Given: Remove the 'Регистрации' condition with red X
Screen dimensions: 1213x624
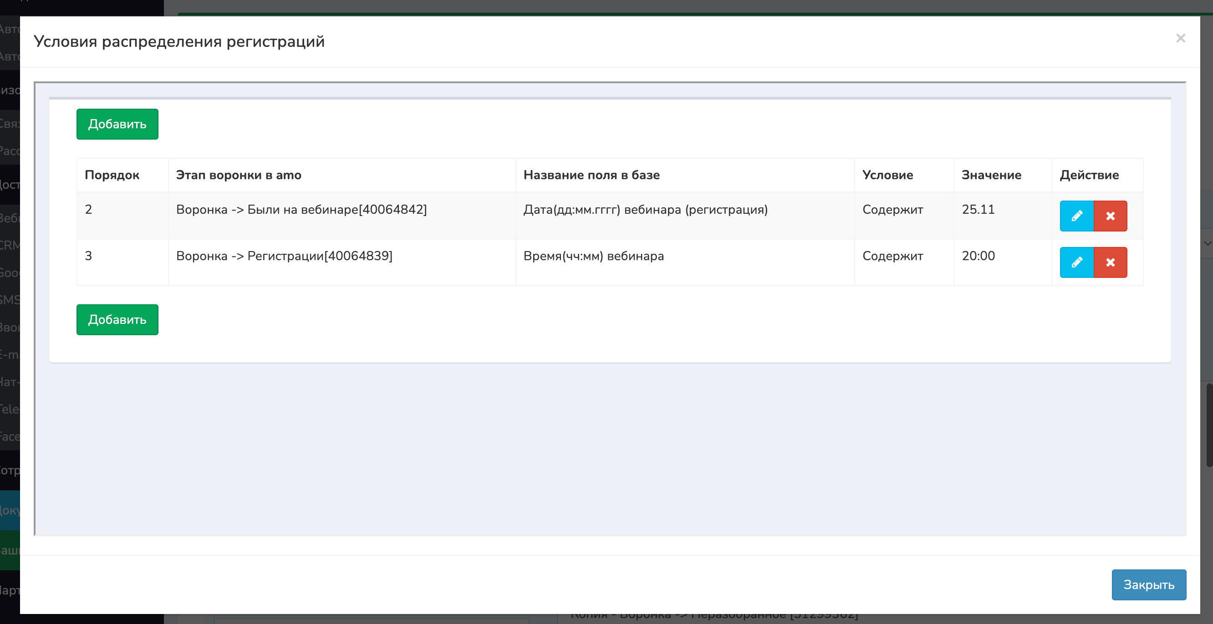Looking at the screenshot, I should coord(1110,262).
